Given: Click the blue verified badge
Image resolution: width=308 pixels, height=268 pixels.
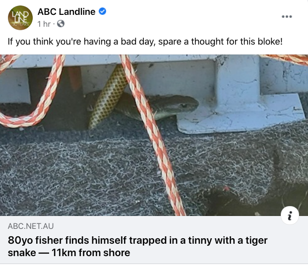Looking at the screenshot, I should click(103, 12).
